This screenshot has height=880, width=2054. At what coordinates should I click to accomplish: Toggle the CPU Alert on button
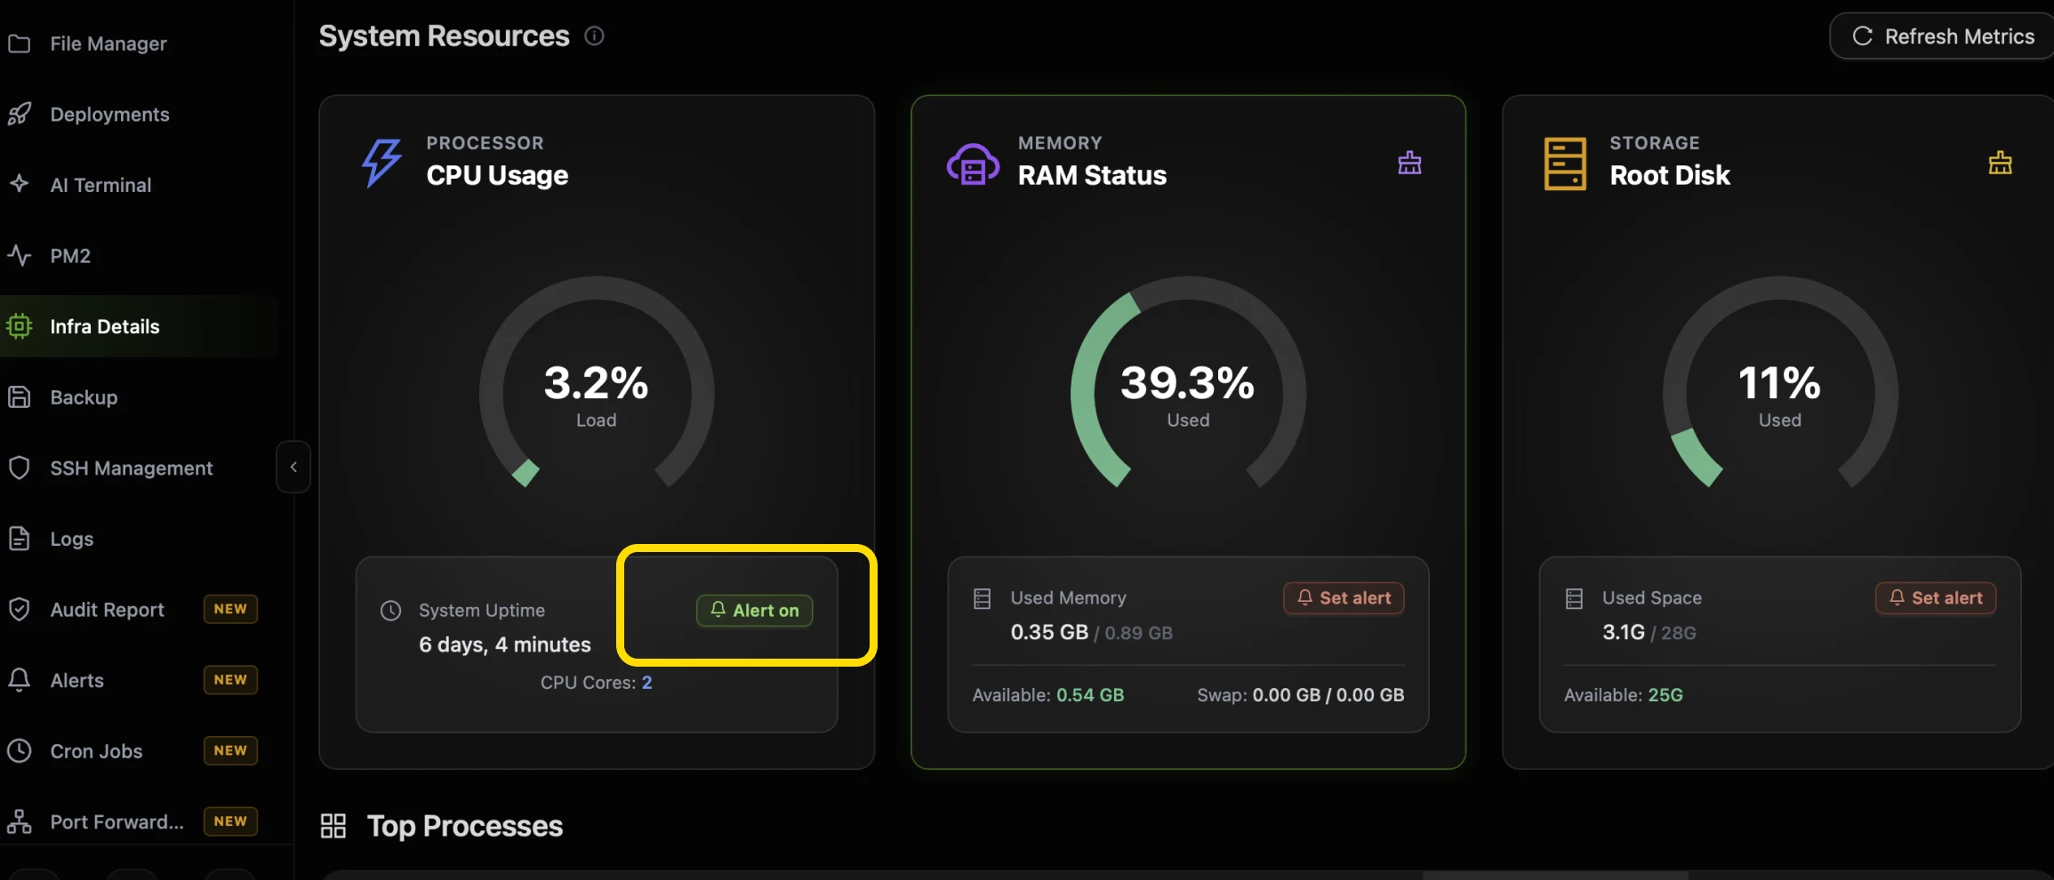(754, 611)
